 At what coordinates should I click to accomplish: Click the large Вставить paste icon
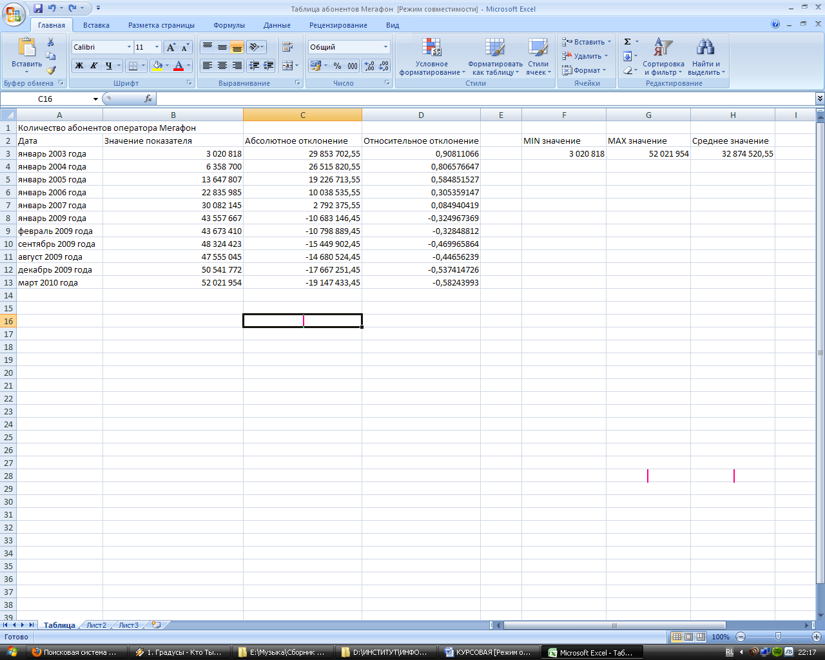coord(26,47)
